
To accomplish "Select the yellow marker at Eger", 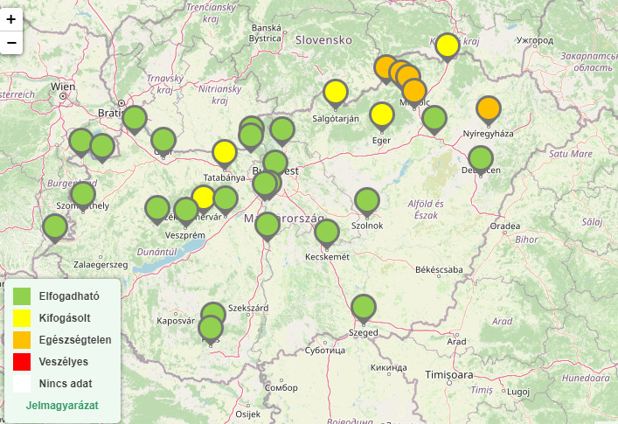I will click(382, 115).
